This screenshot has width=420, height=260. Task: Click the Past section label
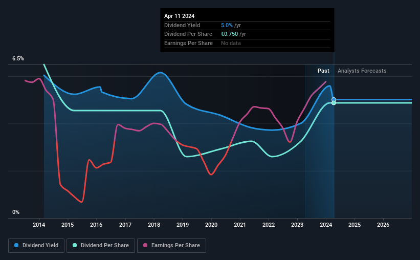point(323,71)
